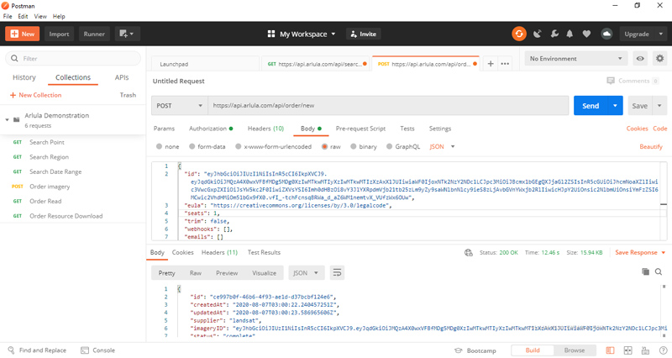
Task: Open the File menu
Action: 8,16
